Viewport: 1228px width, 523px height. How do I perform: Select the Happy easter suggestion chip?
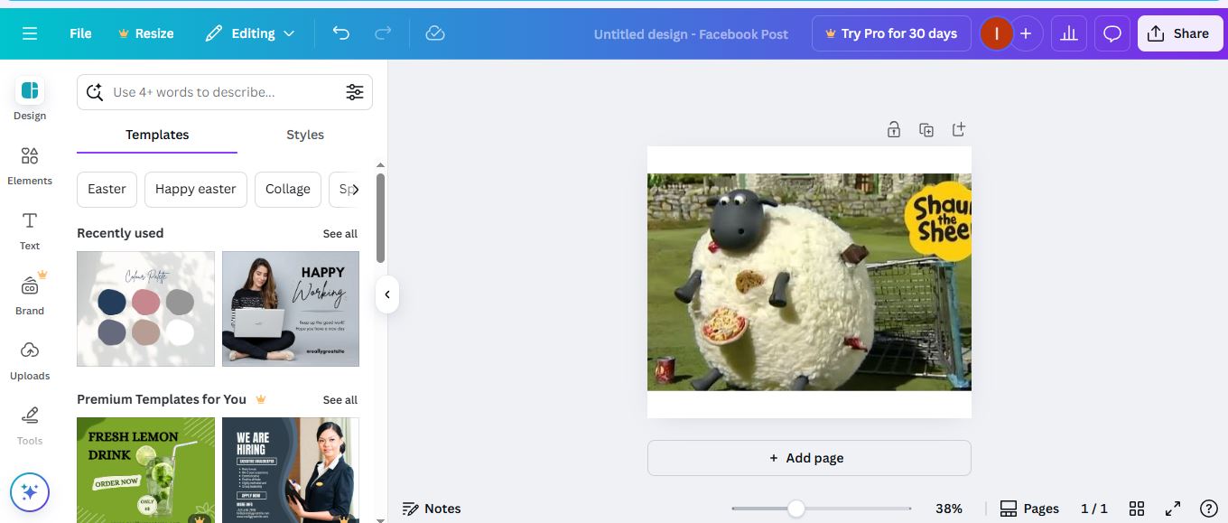(195, 189)
